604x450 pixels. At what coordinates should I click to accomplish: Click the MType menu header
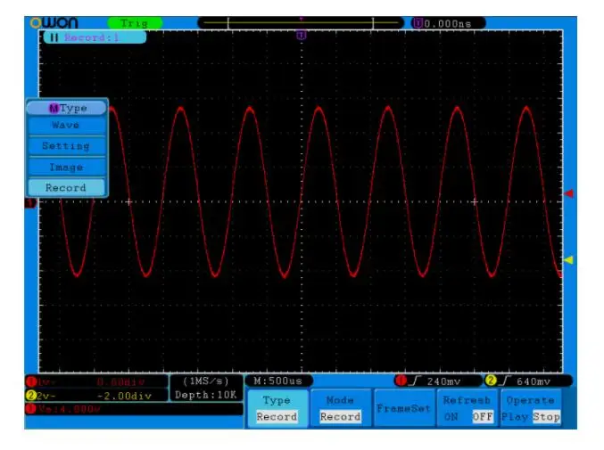click(66, 108)
